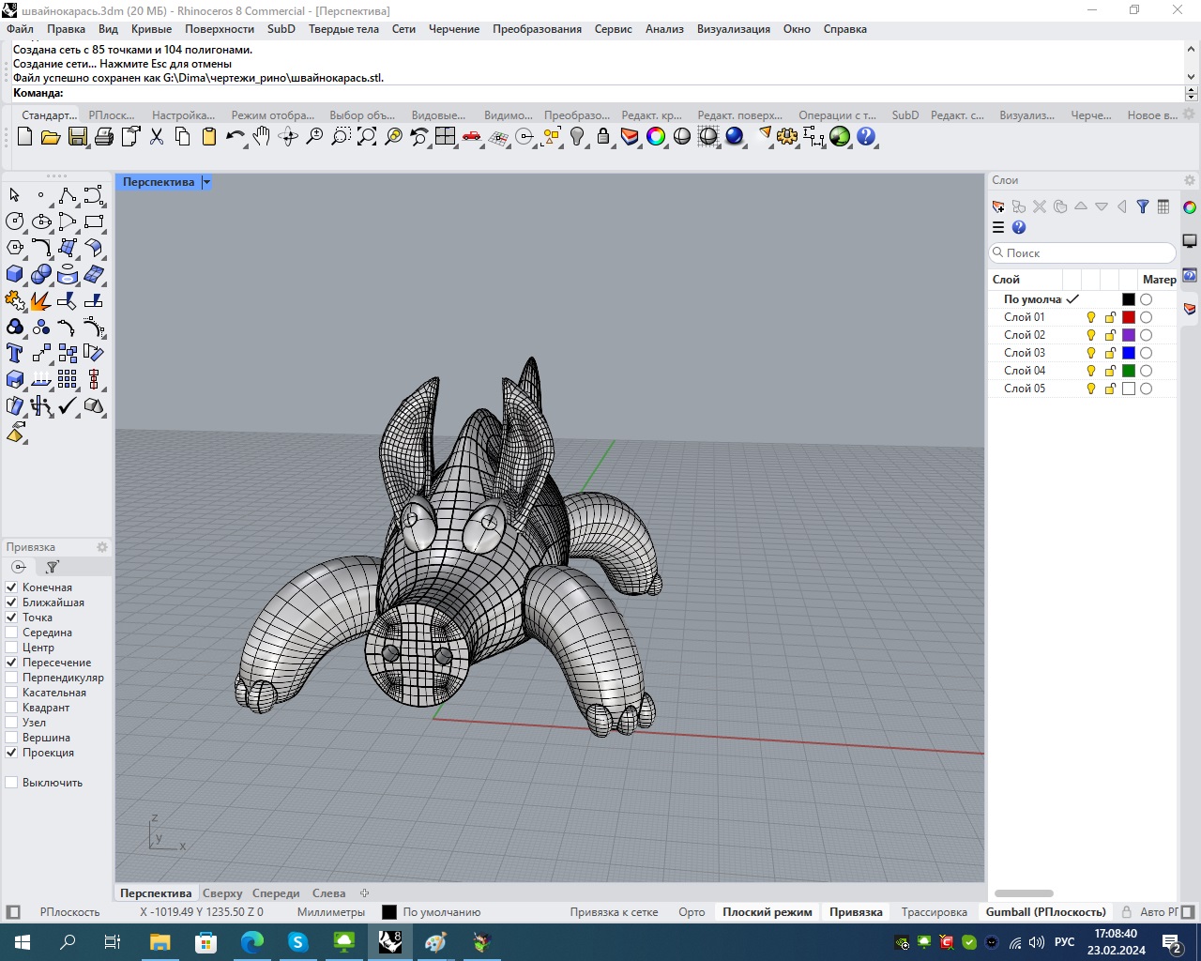Uncheck the Конечная object snap

click(12, 587)
